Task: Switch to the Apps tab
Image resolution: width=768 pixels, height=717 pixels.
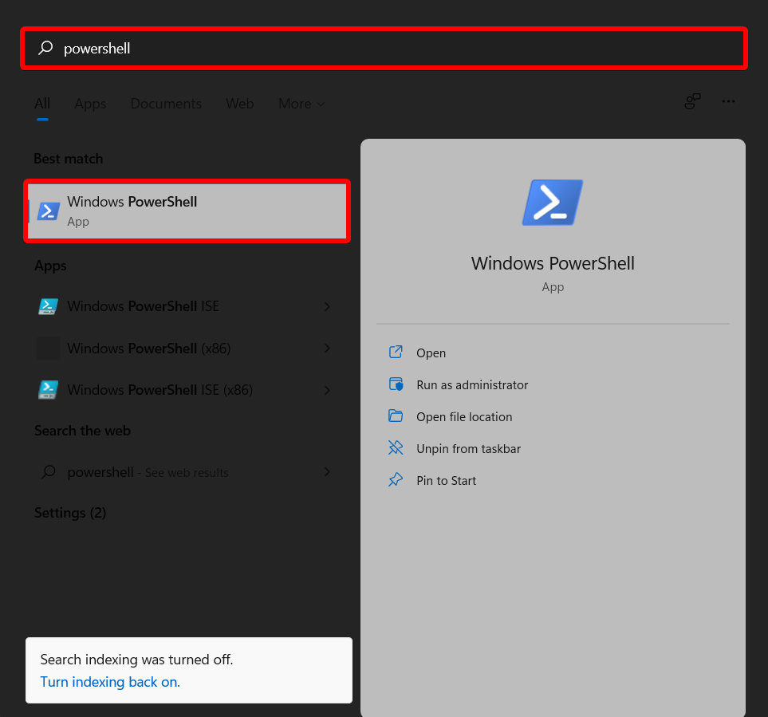Action: (90, 104)
